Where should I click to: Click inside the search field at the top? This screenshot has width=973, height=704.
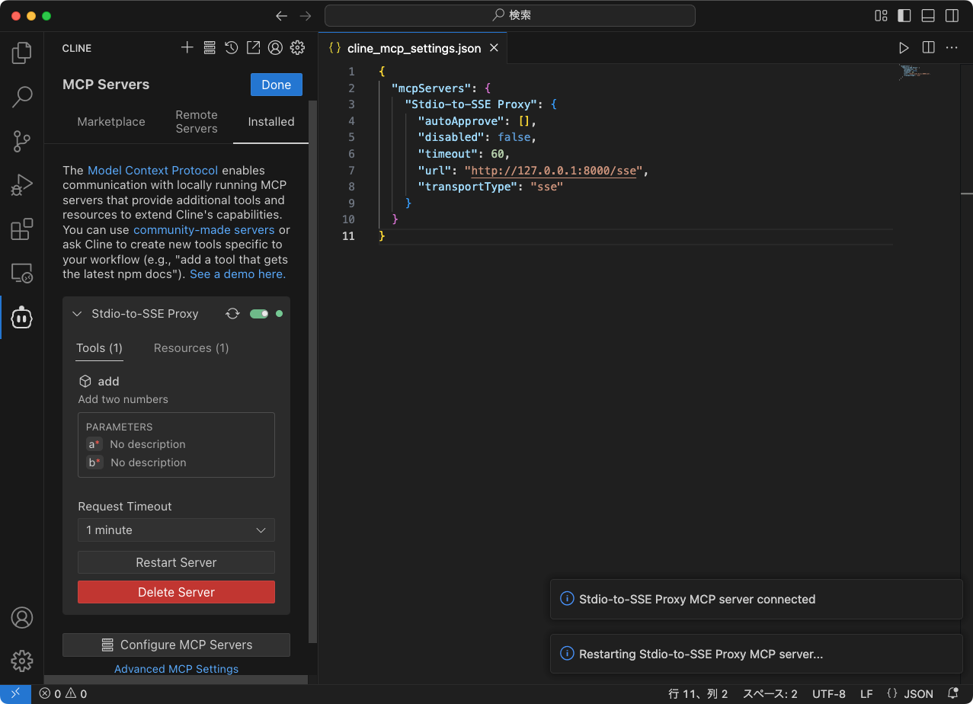511,15
